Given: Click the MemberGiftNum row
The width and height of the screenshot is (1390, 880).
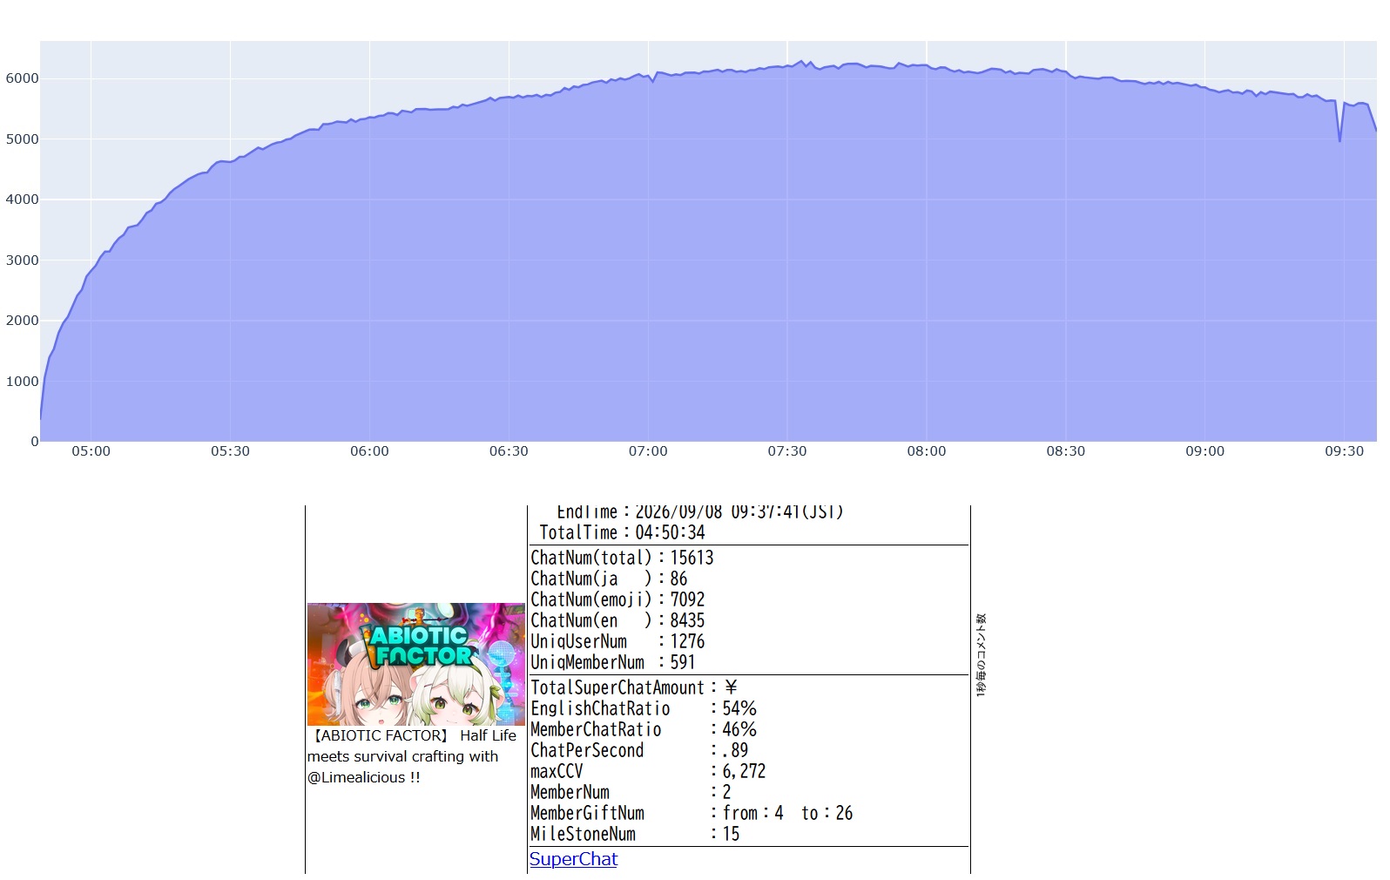Looking at the screenshot, I should pos(692,813).
